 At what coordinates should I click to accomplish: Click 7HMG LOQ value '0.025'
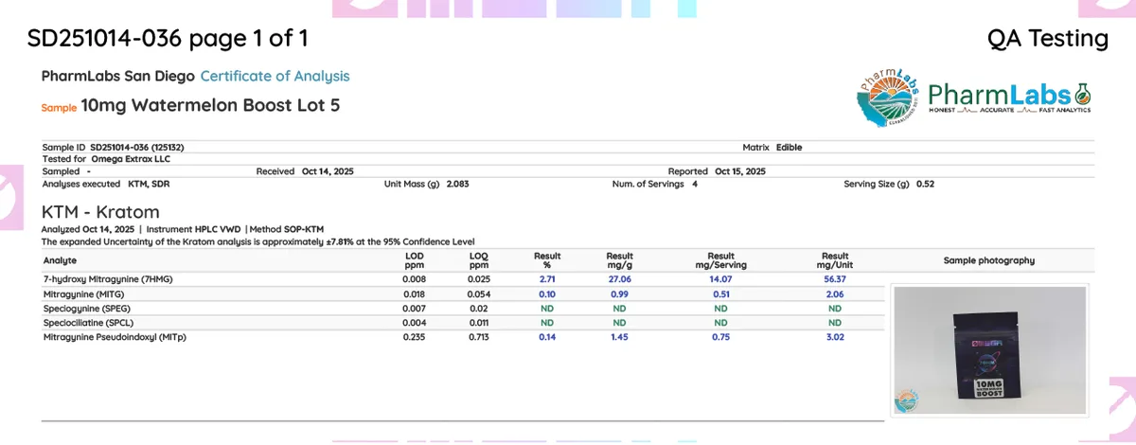(x=480, y=279)
